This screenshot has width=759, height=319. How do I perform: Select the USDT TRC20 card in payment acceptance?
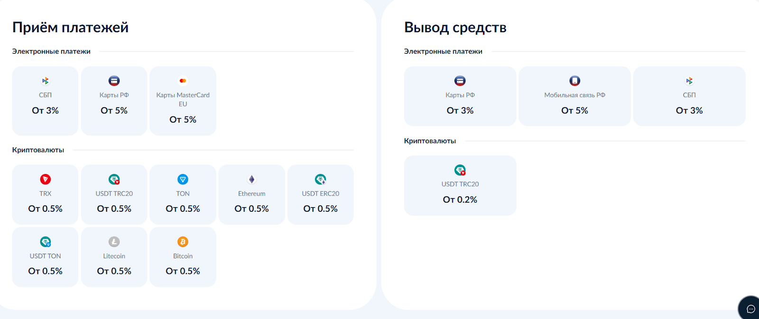[114, 194]
